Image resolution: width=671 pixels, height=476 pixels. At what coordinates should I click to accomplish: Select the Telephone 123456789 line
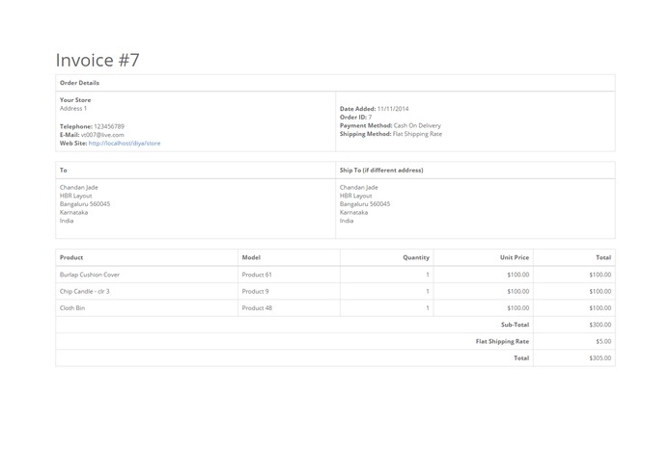pos(92,126)
